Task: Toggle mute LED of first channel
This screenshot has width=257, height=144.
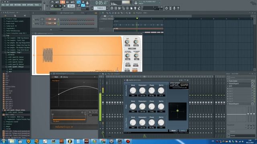Action: tap(34, 20)
